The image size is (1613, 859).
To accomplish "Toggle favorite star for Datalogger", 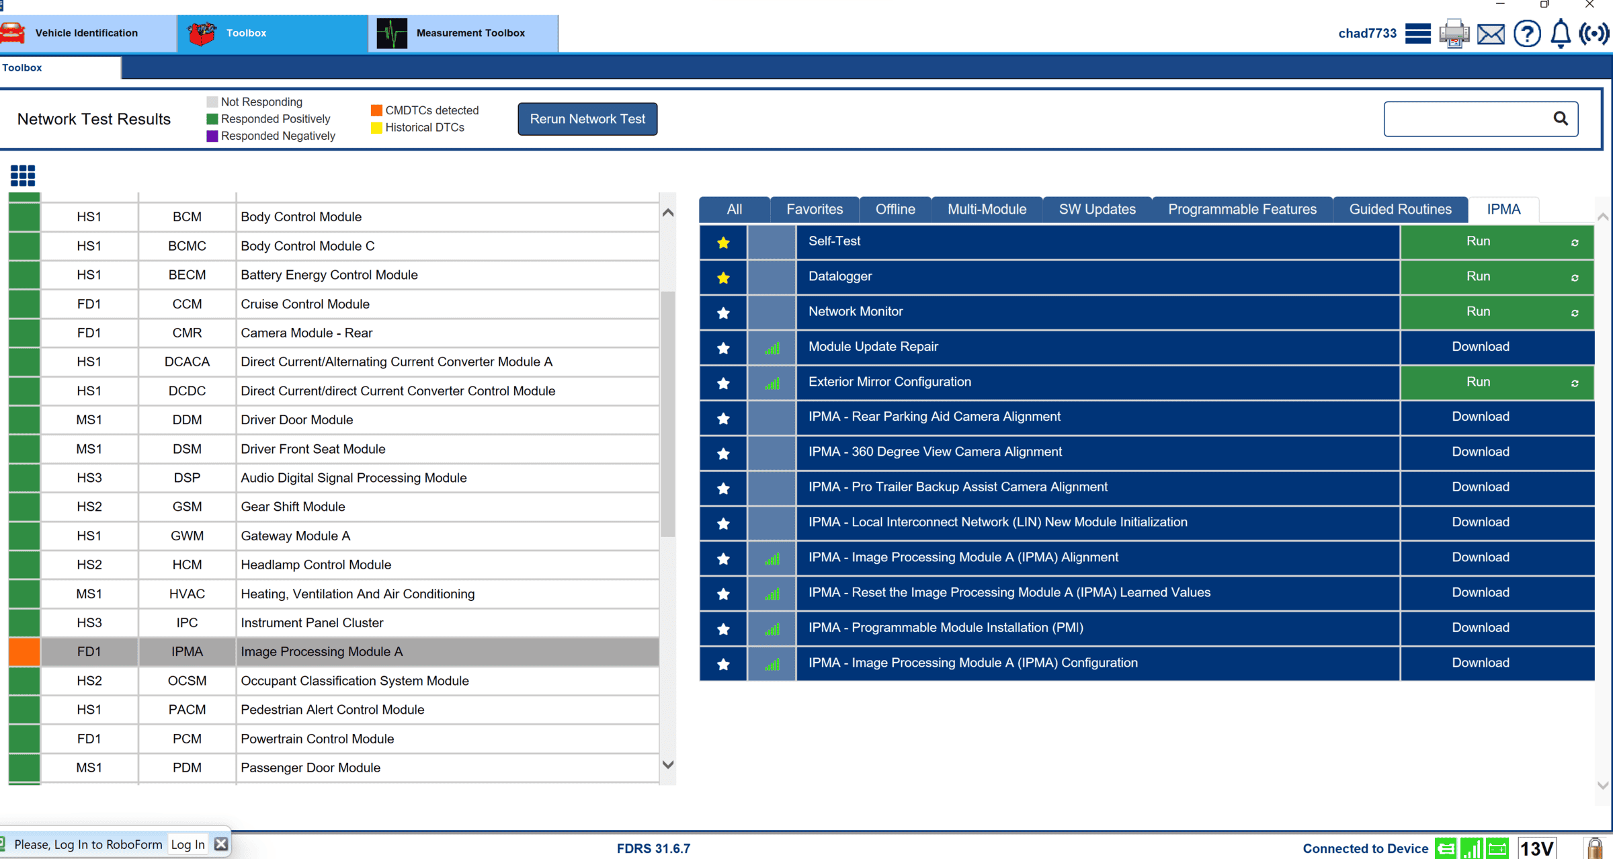I will coord(723,278).
